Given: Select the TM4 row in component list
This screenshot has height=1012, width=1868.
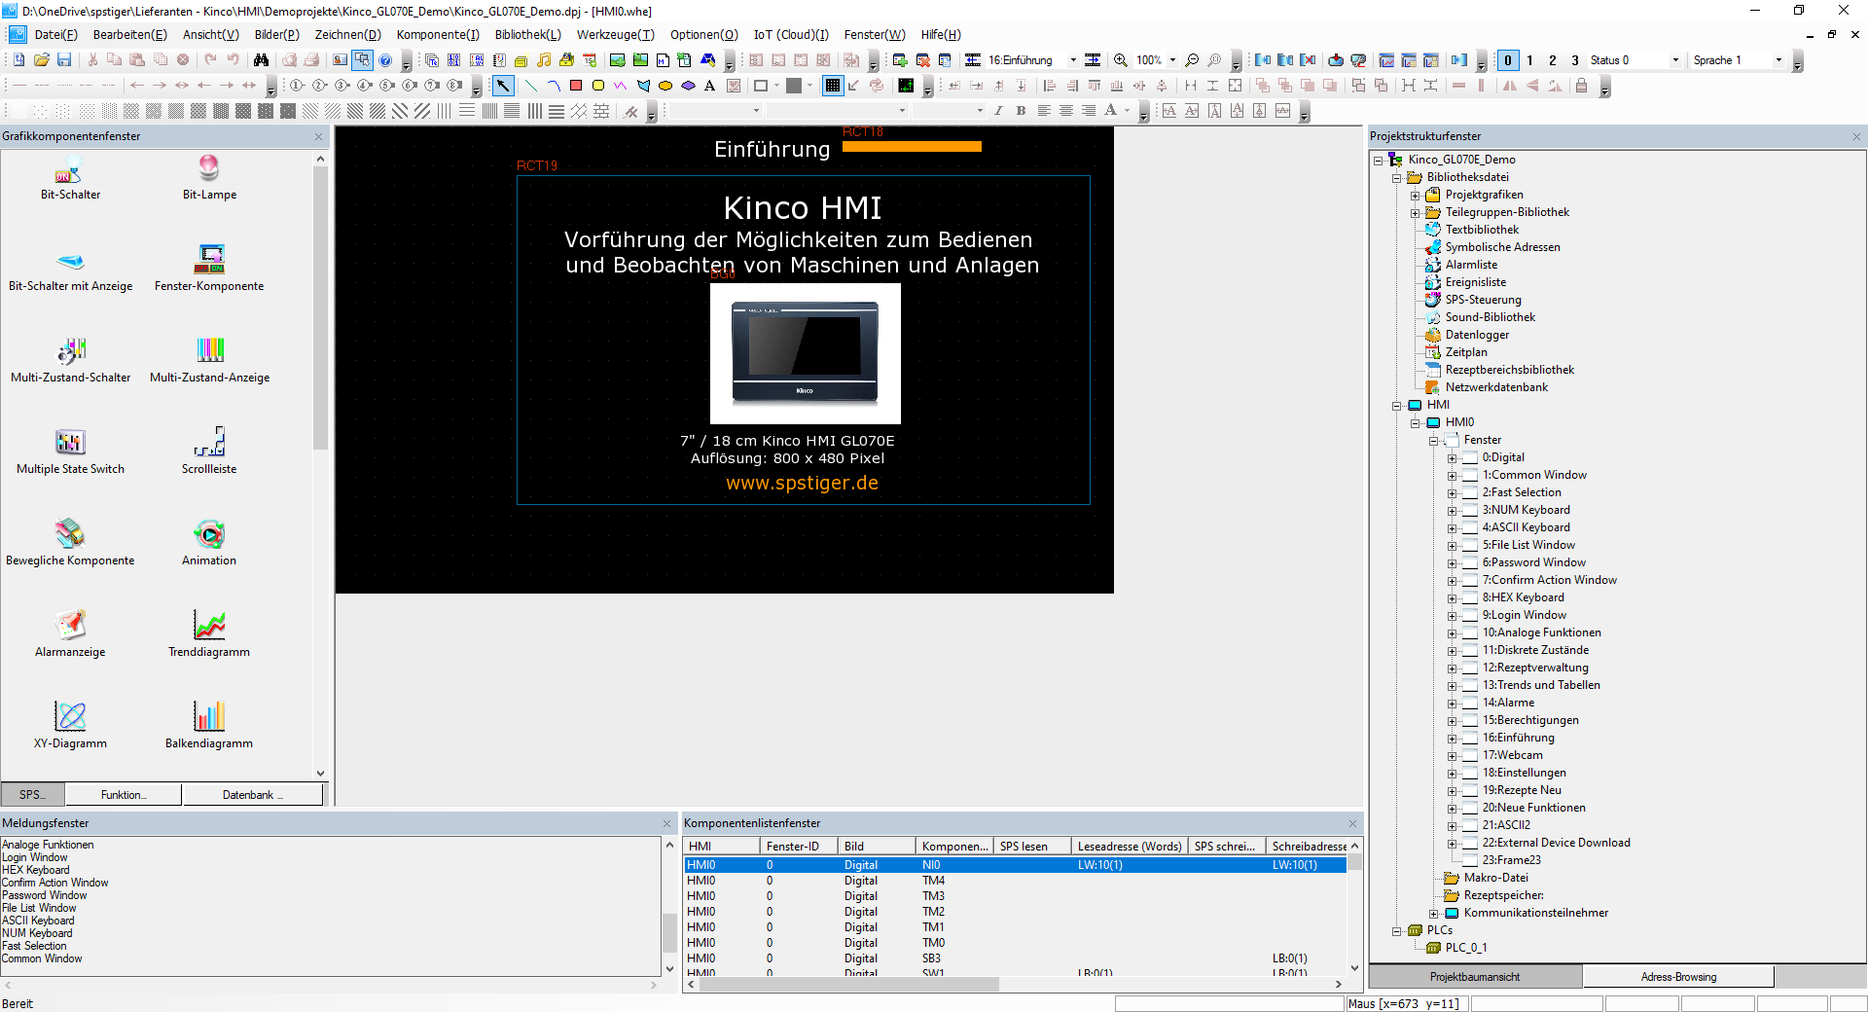Looking at the screenshot, I should 1016,881.
